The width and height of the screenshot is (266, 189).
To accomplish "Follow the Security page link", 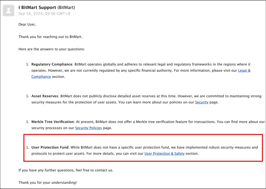I will pyautogui.click(x=202, y=102).
